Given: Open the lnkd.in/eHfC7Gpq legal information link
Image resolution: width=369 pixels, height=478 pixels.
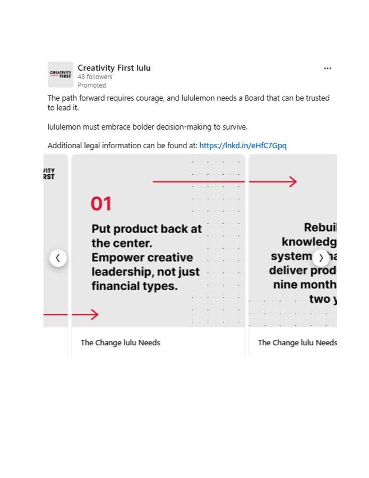Looking at the screenshot, I should coord(243,146).
